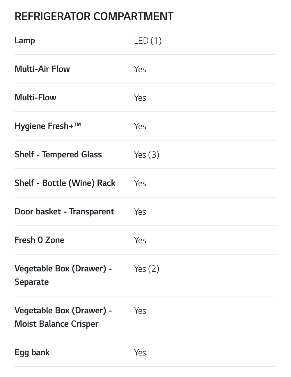
Task: Select the Vegetable Box (Drawer) - Separate label
Action: point(63,275)
